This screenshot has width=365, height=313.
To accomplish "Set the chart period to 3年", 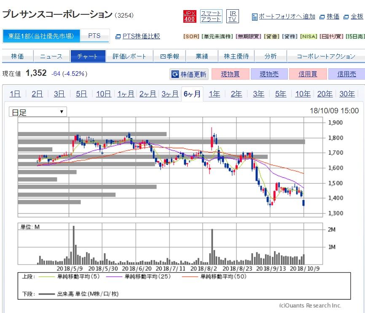I will point(259,94).
